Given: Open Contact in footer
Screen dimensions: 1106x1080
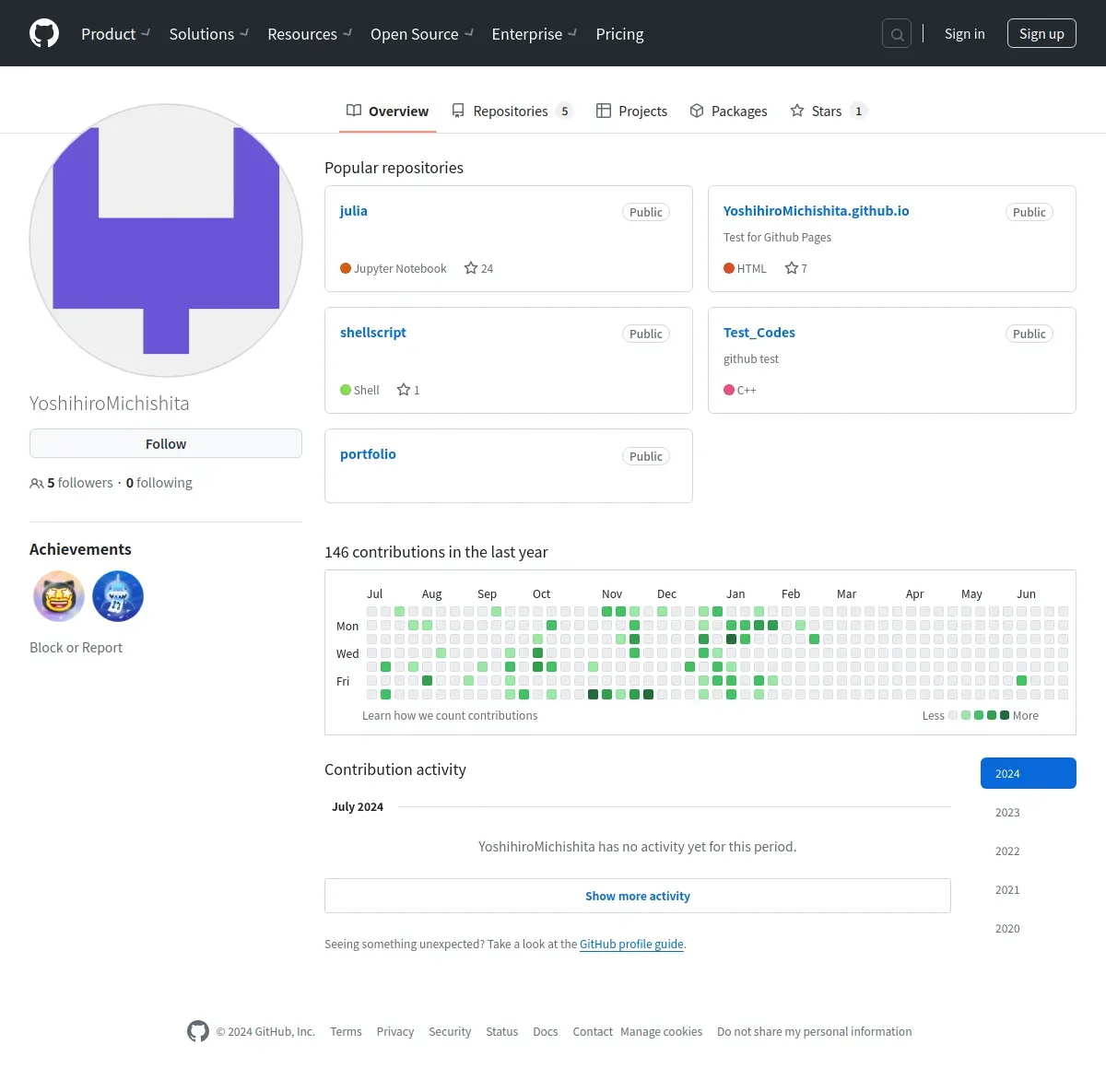Looking at the screenshot, I should (593, 1031).
